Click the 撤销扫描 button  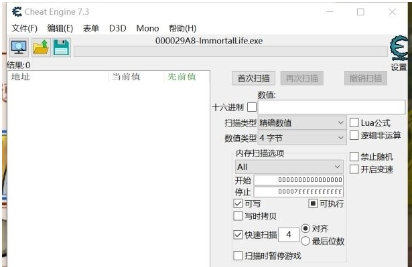click(x=366, y=78)
